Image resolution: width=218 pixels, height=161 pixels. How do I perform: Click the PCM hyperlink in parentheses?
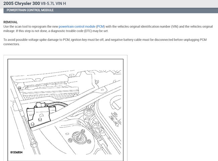pos(100,26)
